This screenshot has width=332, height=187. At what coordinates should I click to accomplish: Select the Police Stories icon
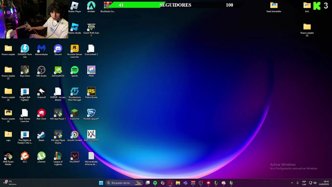(91, 93)
